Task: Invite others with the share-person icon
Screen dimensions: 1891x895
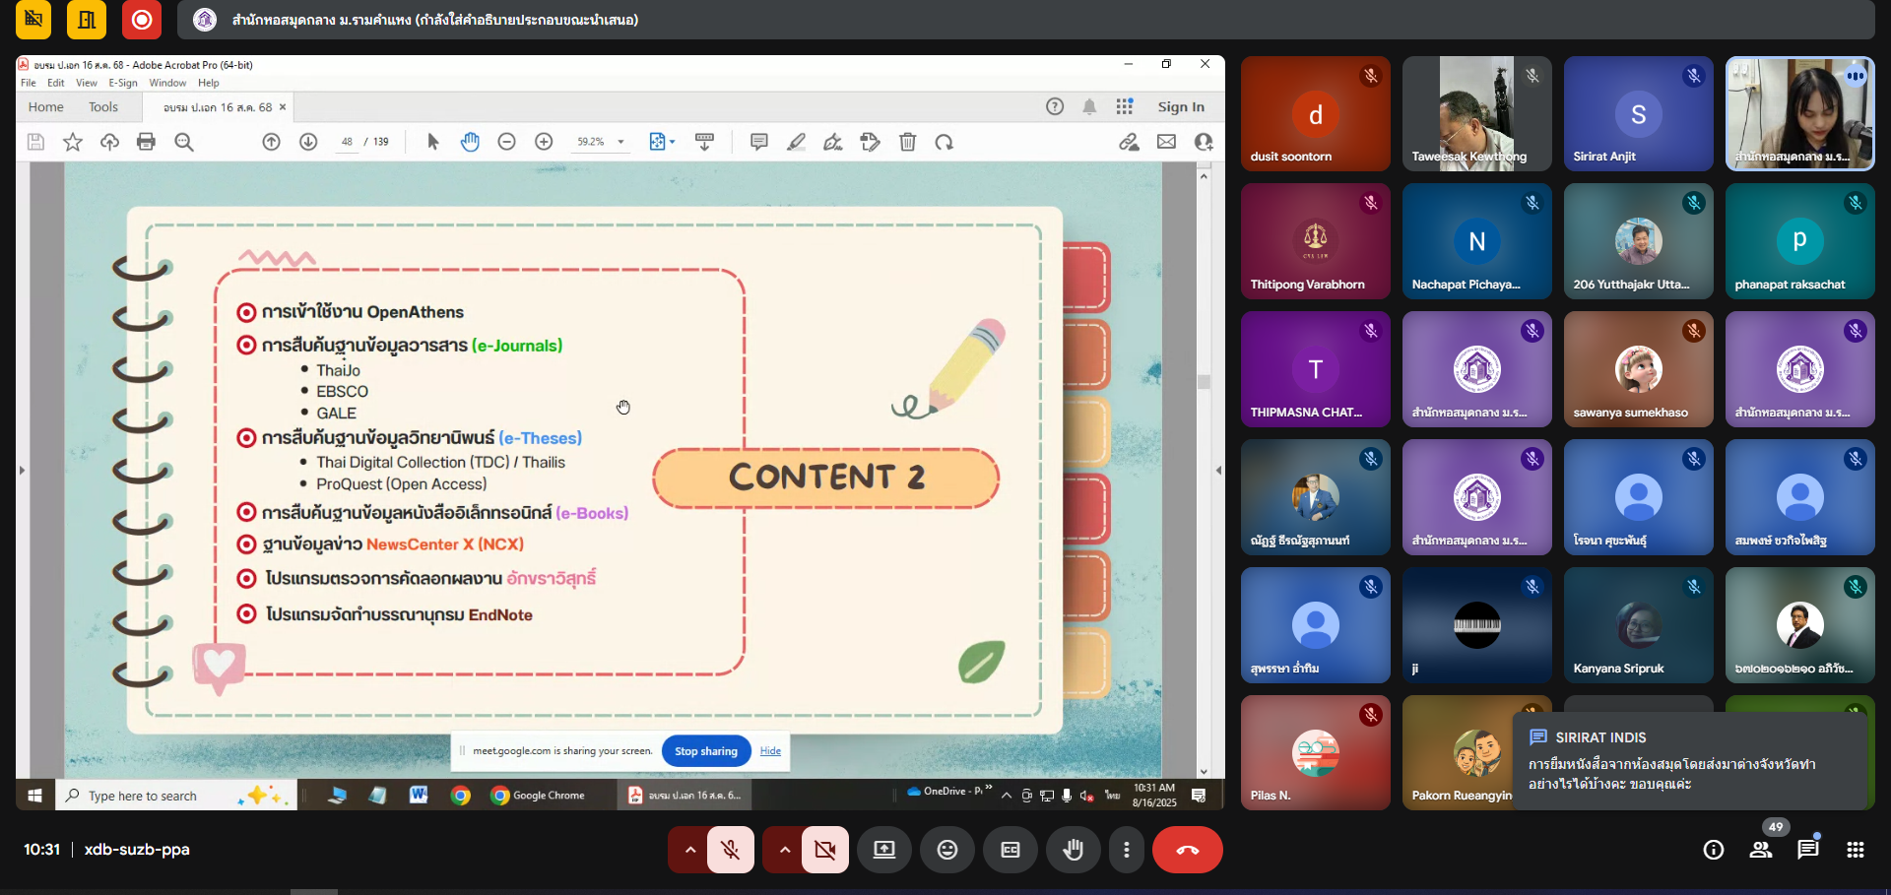Action: point(1203,142)
